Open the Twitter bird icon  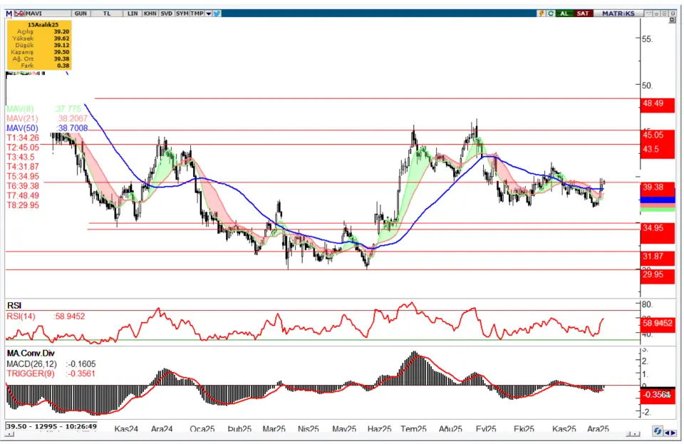coord(217,14)
